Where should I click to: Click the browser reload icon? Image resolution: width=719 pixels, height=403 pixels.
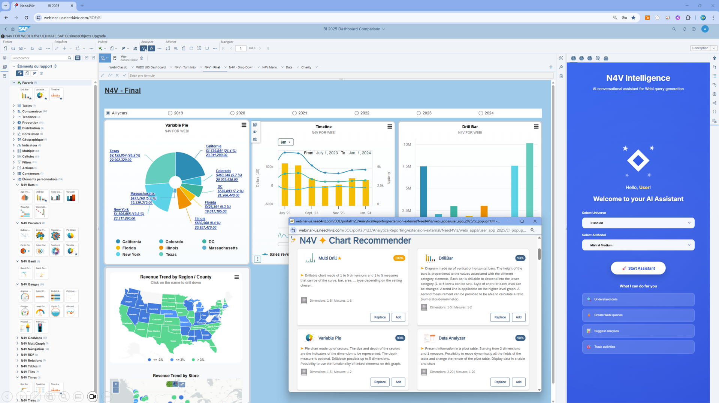point(26,18)
